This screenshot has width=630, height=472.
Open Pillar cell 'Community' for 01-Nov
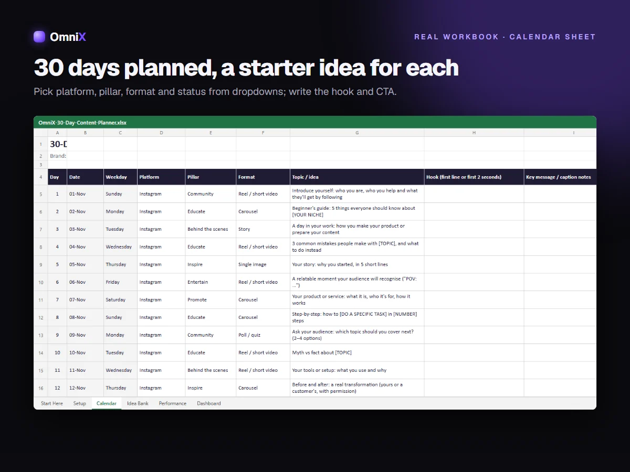(211, 194)
